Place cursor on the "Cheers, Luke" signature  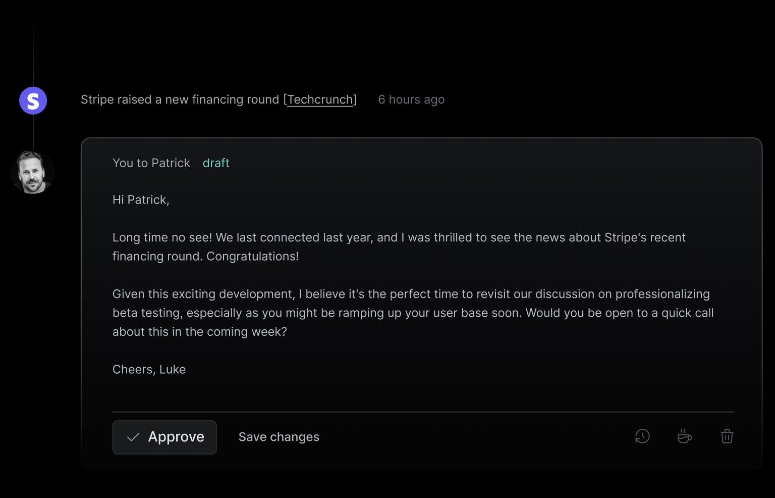(x=149, y=370)
